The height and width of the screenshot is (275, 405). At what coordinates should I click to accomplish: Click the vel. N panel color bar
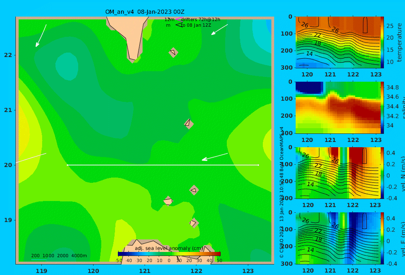pyautogui.click(x=382, y=173)
